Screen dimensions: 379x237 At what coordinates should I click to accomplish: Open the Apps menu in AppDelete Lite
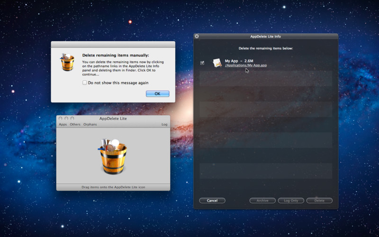pyautogui.click(x=63, y=124)
